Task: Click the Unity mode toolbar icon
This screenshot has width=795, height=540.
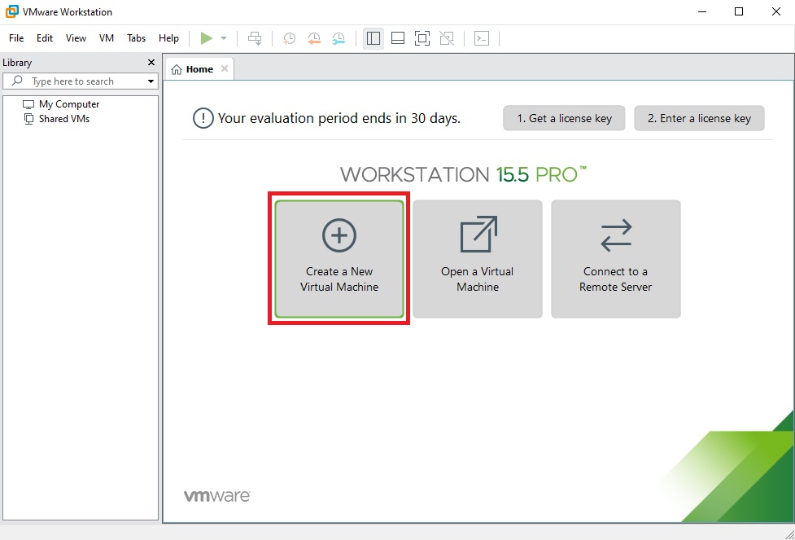Action: 447,38
